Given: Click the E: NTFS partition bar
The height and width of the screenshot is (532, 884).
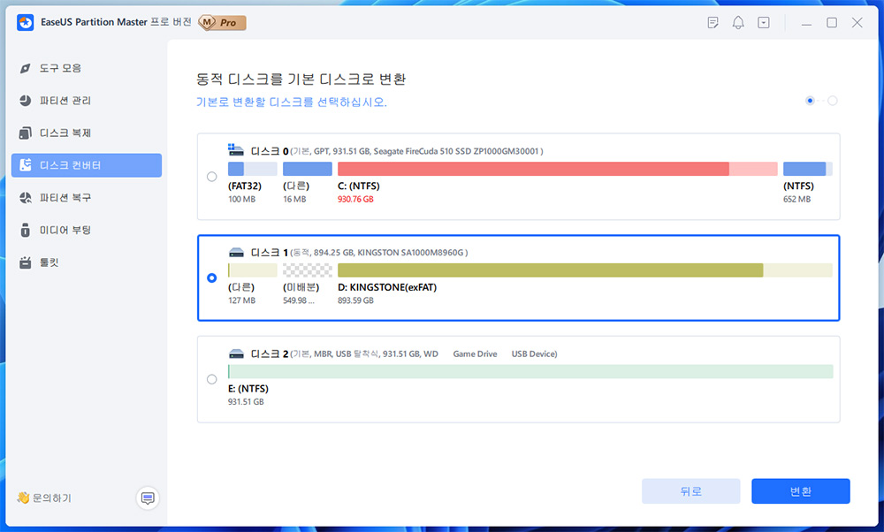Looking at the screenshot, I should [530, 371].
